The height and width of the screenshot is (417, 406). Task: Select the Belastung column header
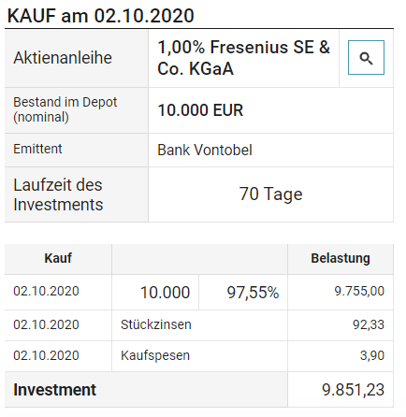[341, 258]
